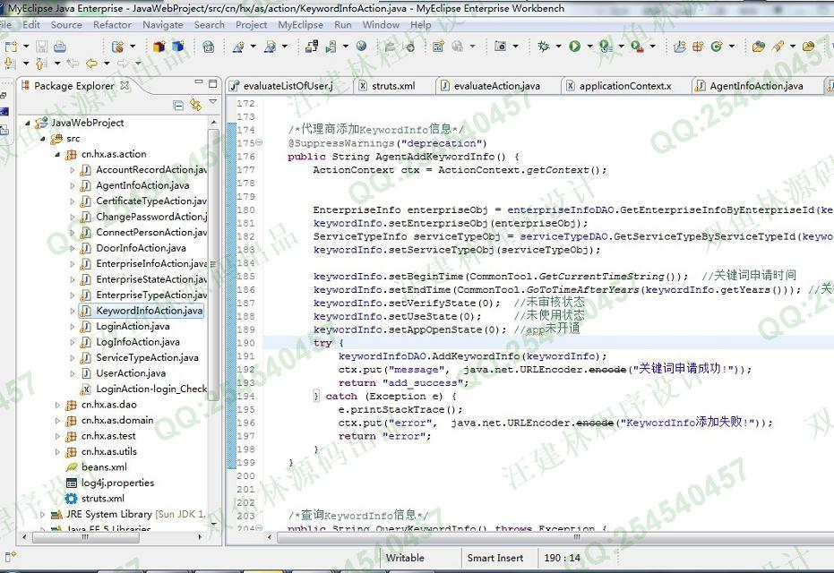The height and width of the screenshot is (573, 834).
Task: Open the New wizard dropdown arrow
Action: pos(25,47)
